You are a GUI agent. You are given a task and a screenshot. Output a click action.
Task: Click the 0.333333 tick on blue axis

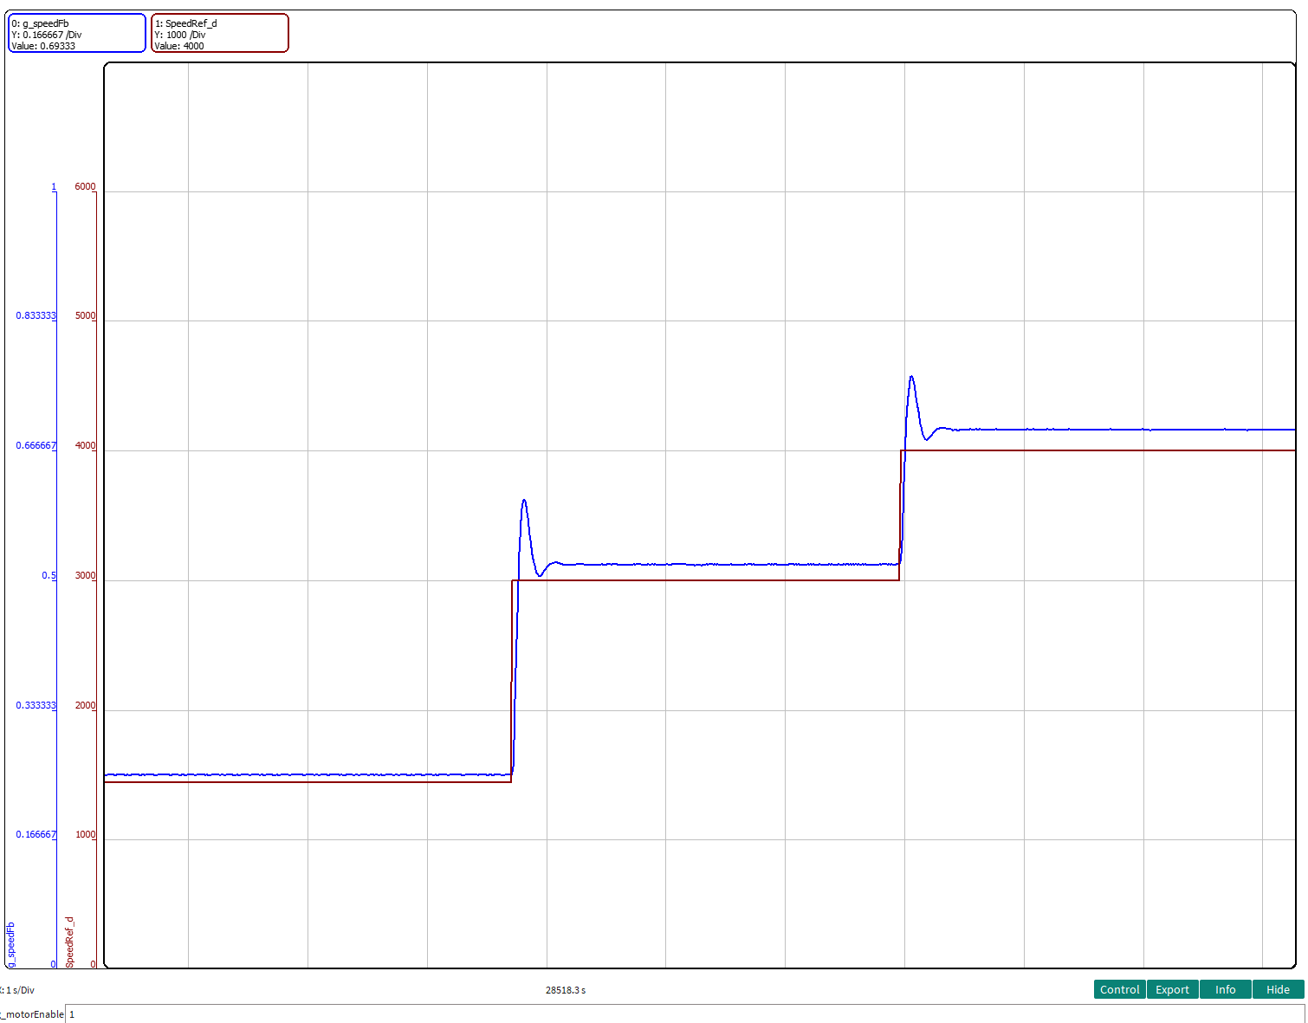tap(36, 706)
